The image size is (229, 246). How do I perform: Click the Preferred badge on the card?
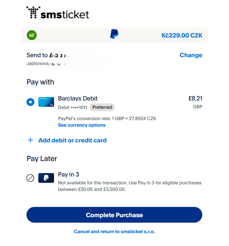(x=102, y=107)
